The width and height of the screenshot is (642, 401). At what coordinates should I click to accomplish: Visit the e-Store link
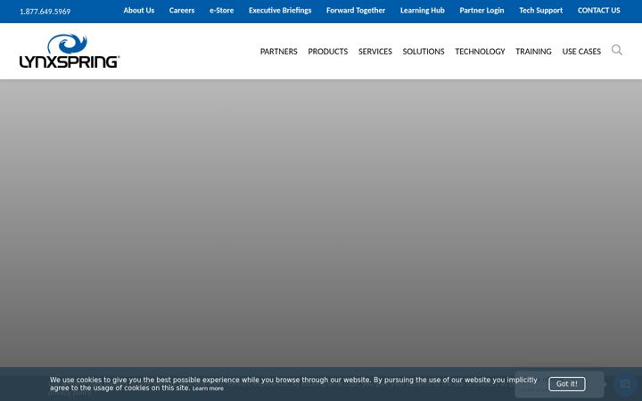coord(221,11)
